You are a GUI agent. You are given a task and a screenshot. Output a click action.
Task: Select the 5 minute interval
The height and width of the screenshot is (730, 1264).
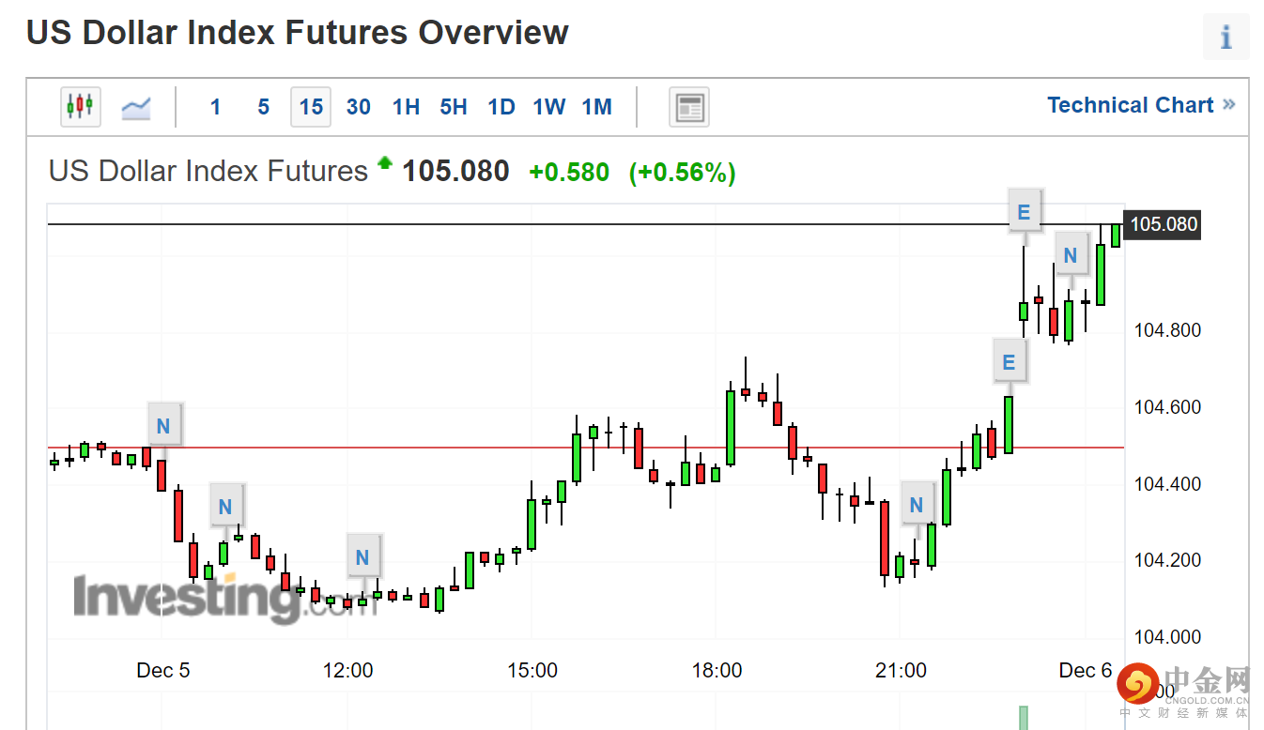coord(263,107)
